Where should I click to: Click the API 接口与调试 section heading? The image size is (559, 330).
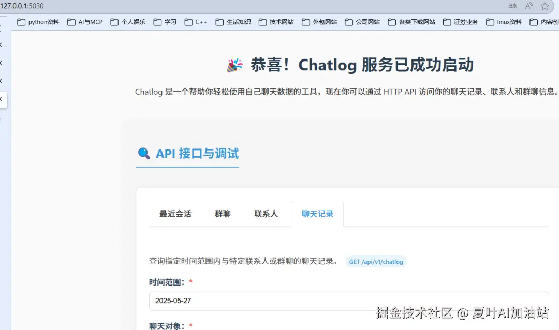click(197, 154)
